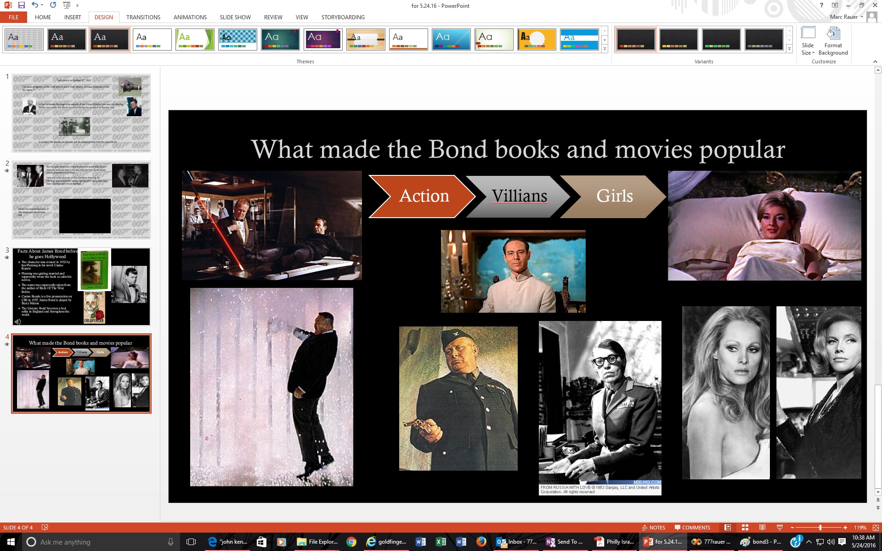Open PowerPoint Help question mark

pyautogui.click(x=821, y=6)
